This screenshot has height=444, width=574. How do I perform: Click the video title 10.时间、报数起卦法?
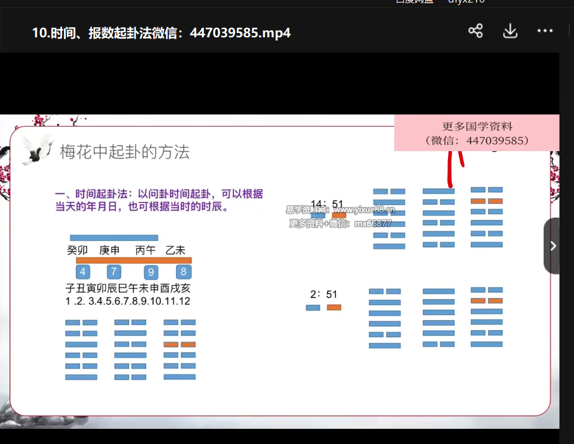161,32
